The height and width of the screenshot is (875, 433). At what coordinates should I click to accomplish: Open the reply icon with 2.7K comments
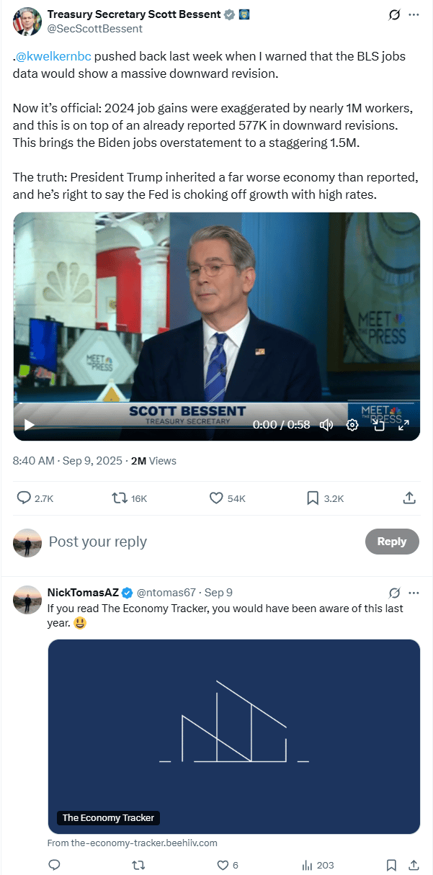pos(35,498)
